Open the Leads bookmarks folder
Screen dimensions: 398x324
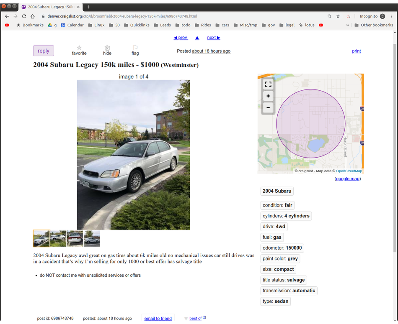tap(163, 25)
